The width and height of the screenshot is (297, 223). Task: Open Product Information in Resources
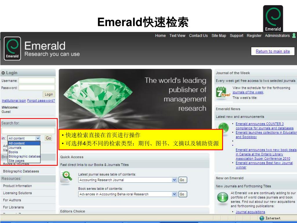tap(17, 186)
